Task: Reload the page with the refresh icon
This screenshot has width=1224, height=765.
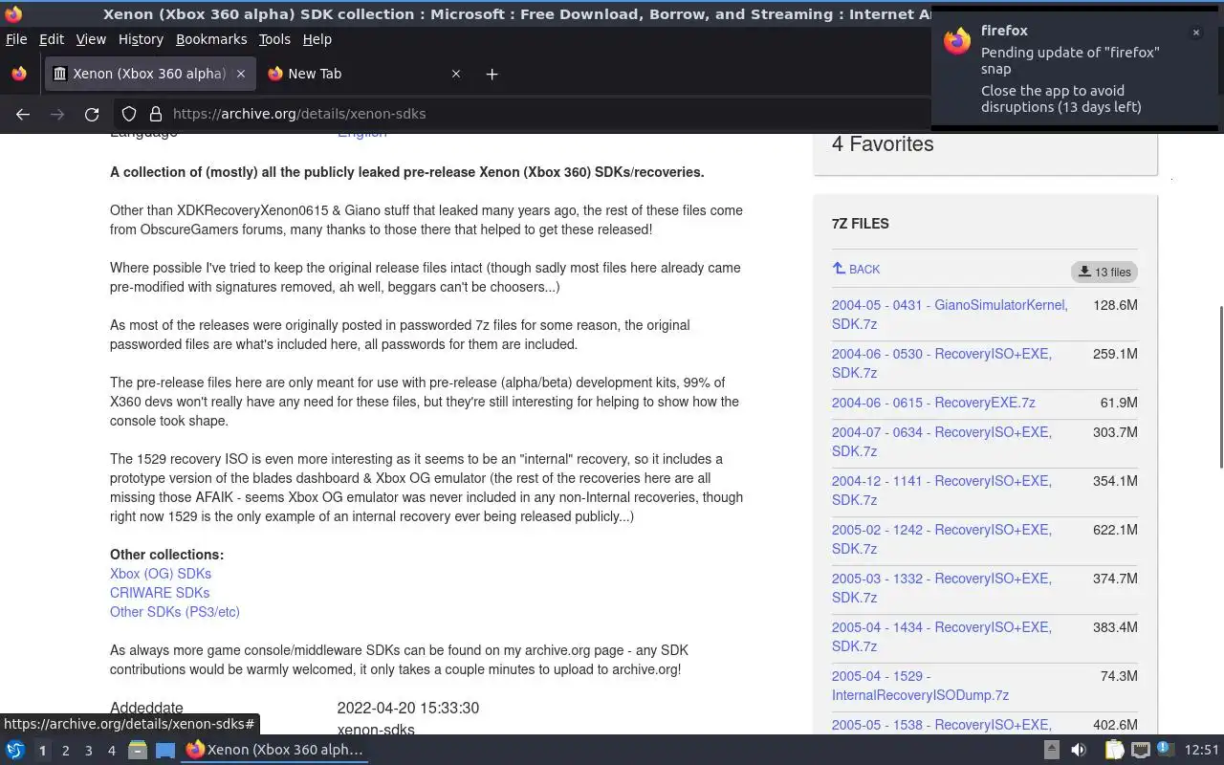Action: tap(92, 114)
